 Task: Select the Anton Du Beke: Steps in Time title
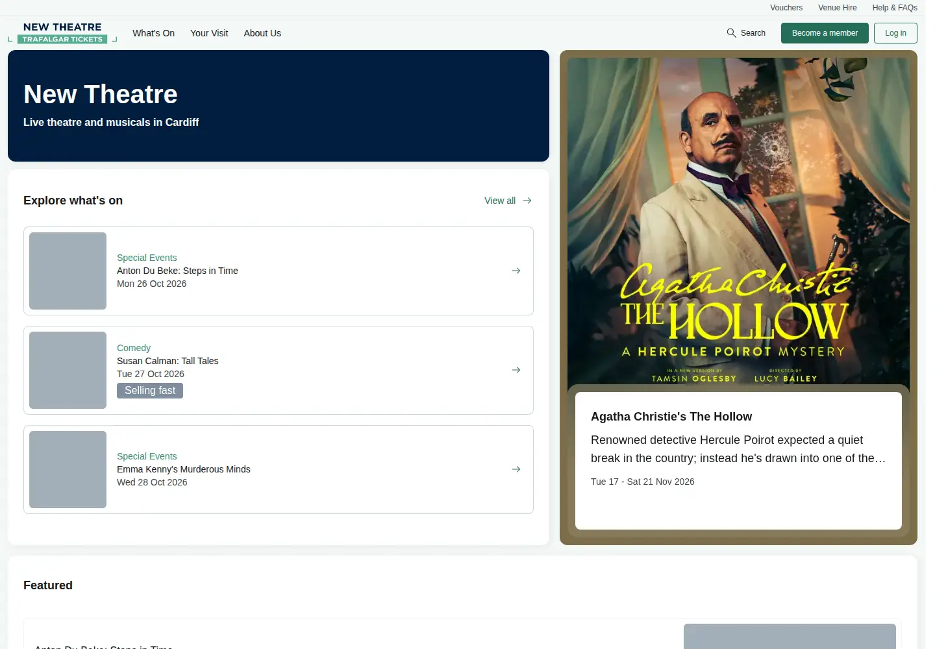pyautogui.click(x=177, y=271)
